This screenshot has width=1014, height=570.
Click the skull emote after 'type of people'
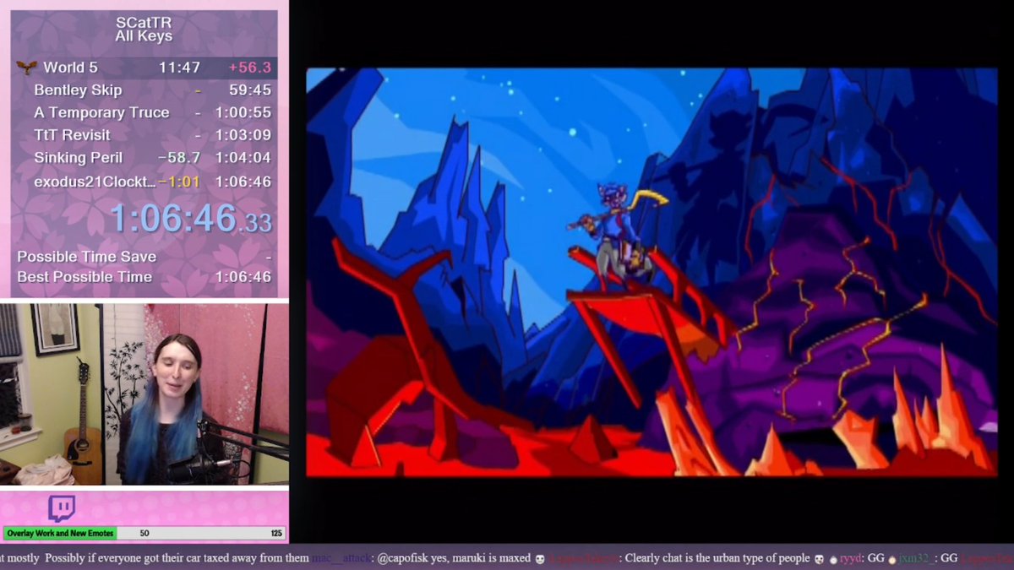(819, 559)
